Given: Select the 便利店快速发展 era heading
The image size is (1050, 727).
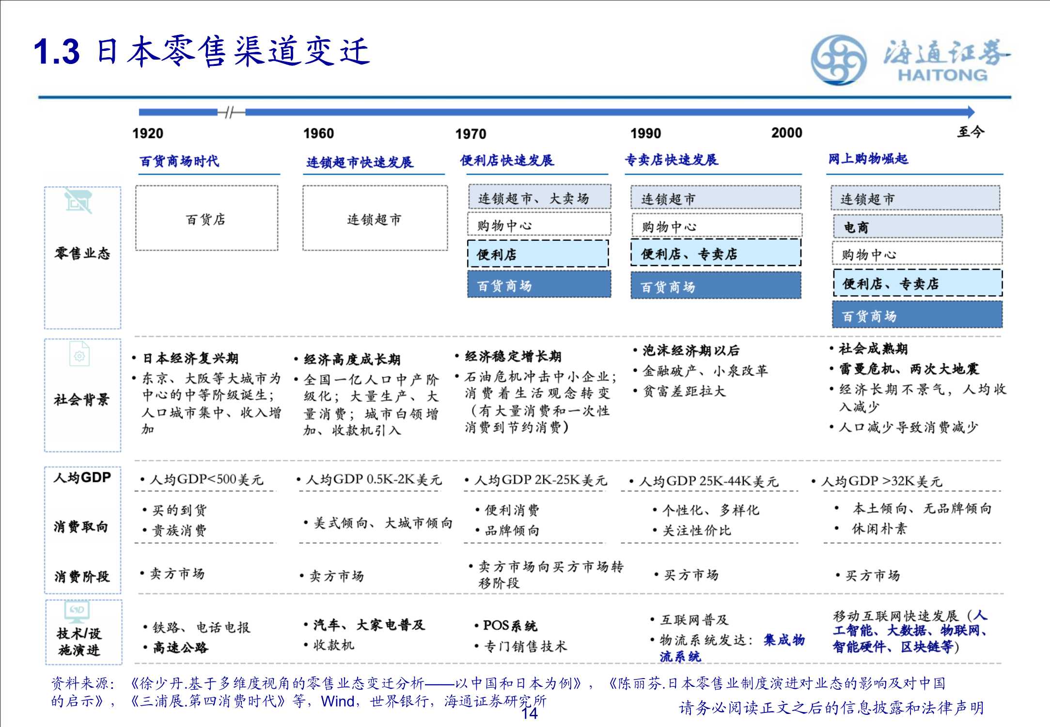Looking at the screenshot, I should tap(507, 160).
